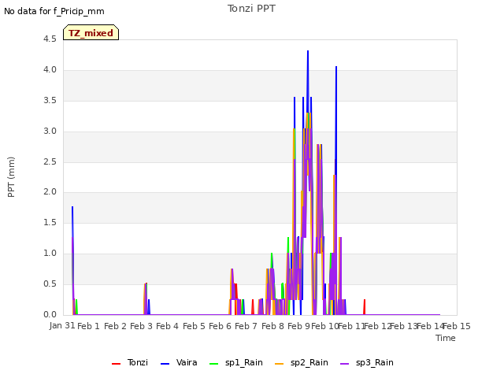Click the TZ_mixed label box
This screenshot has height=378, width=504.
click(x=91, y=32)
